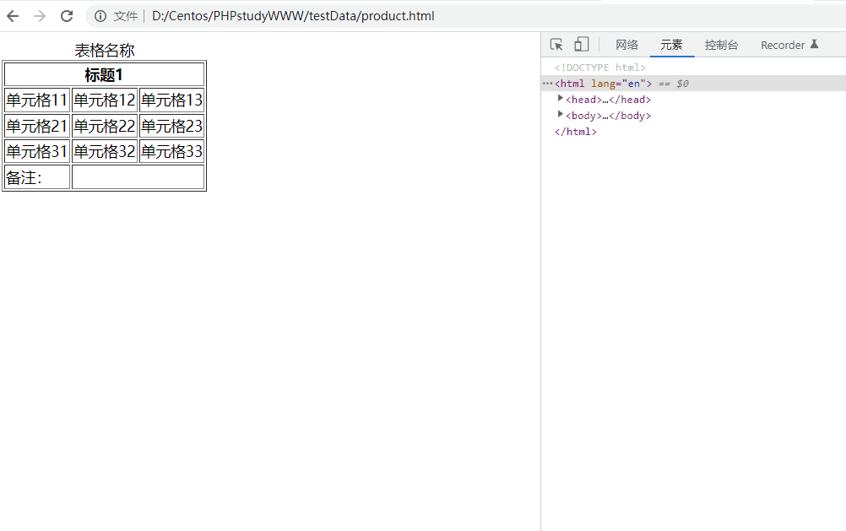Click table cell 单元格33
The width and height of the screenshot is (846, 531).
point(171,151)
